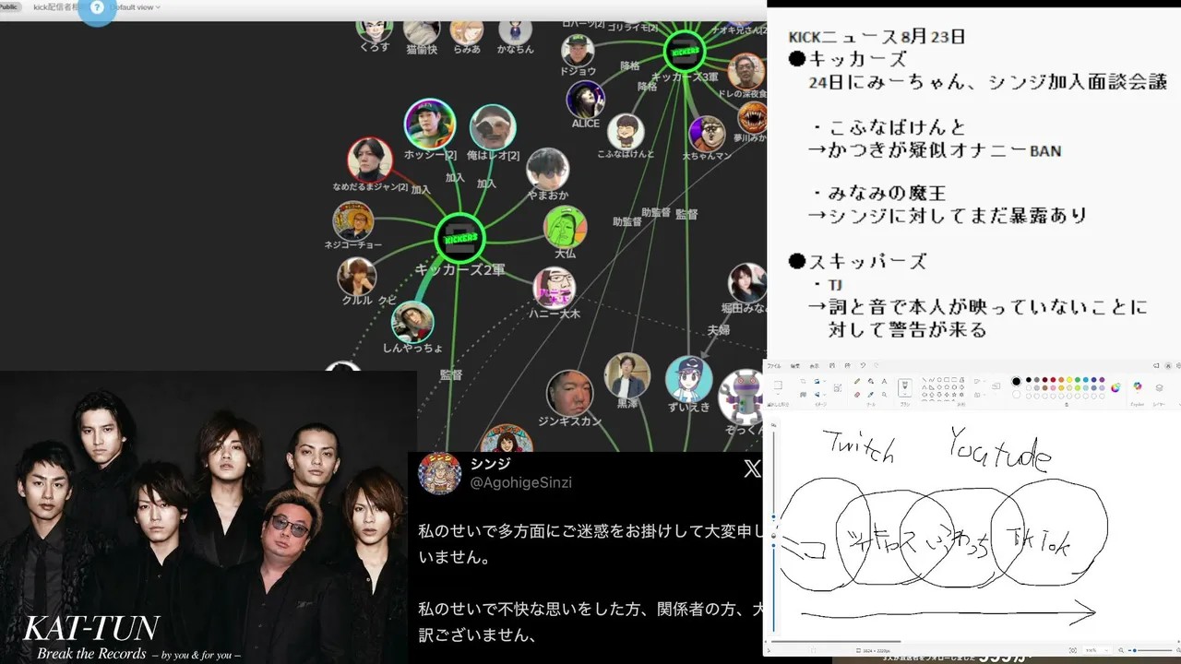Select the ハニー大木 avatar node
This screenshot has height=664, width=1181.
click(555, 288)
